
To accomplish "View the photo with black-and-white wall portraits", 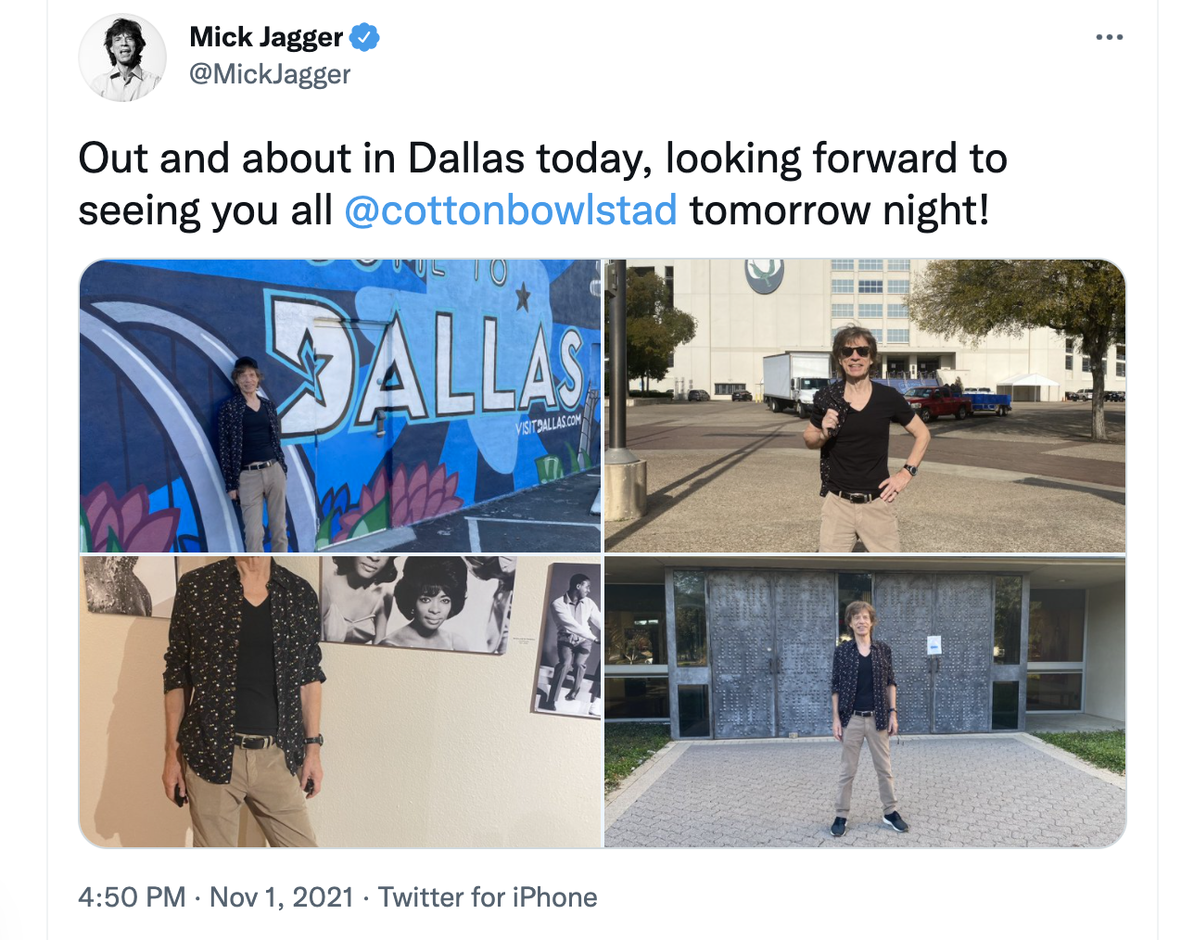I will point(340,702).
